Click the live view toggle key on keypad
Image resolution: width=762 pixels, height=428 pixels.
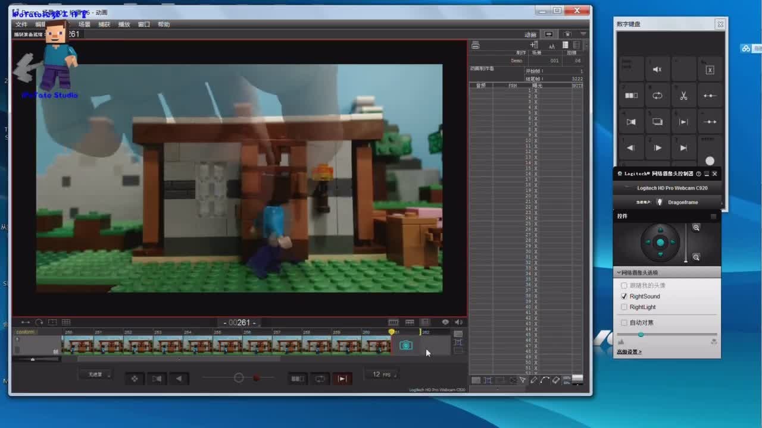tap(631, 122)
